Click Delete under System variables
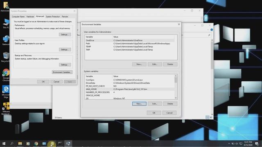Image resolution: width=262 pixels, height=147 pixels. tap(170, 104)
